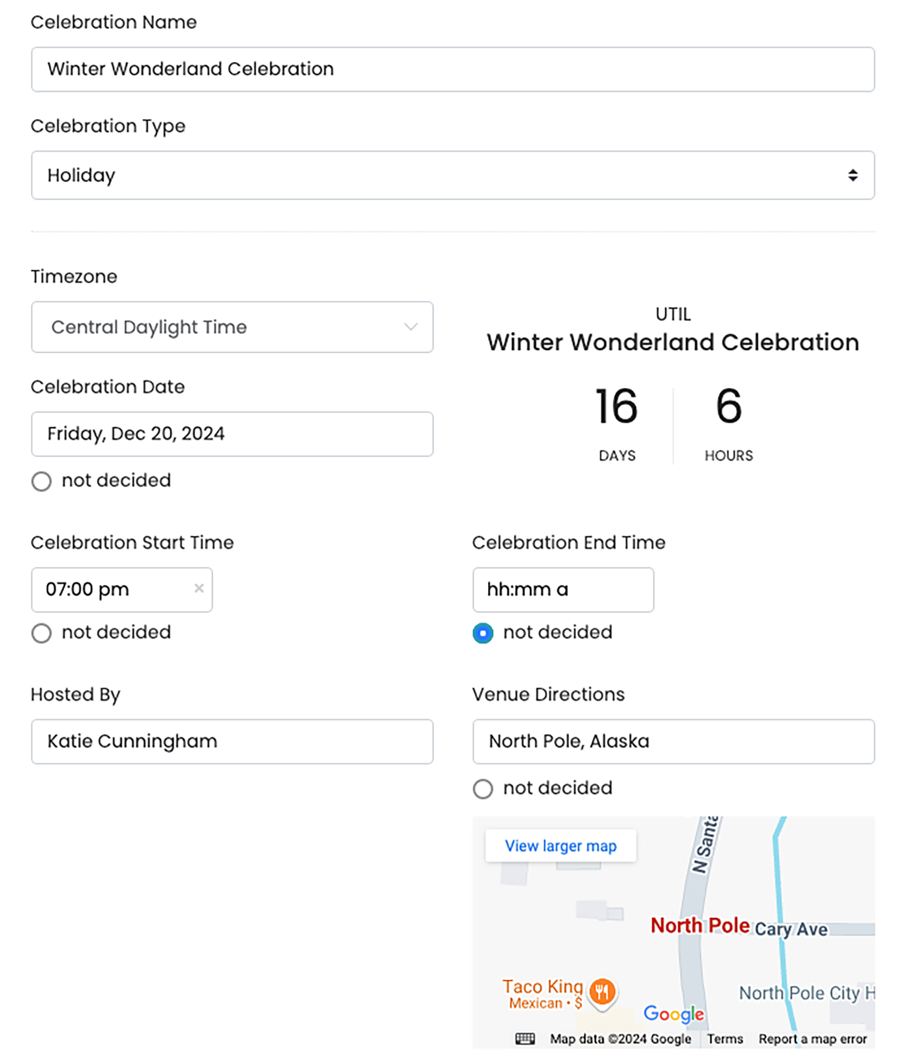Image resolution: width=909 pixels, height=1063 pixels.
Task: Click the timezone dropdown chevron arrow
Action: (x=411, y=327)
